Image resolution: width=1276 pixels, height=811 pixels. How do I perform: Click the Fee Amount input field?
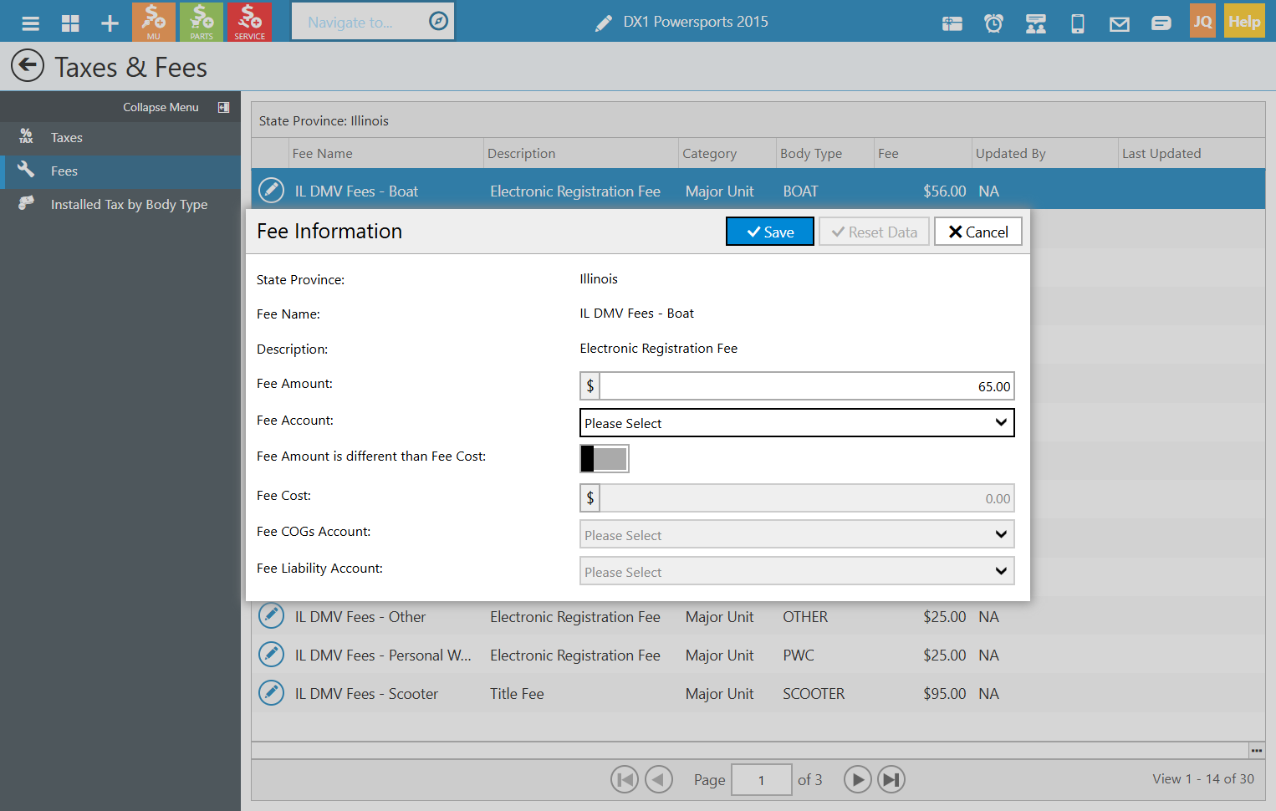807,386
